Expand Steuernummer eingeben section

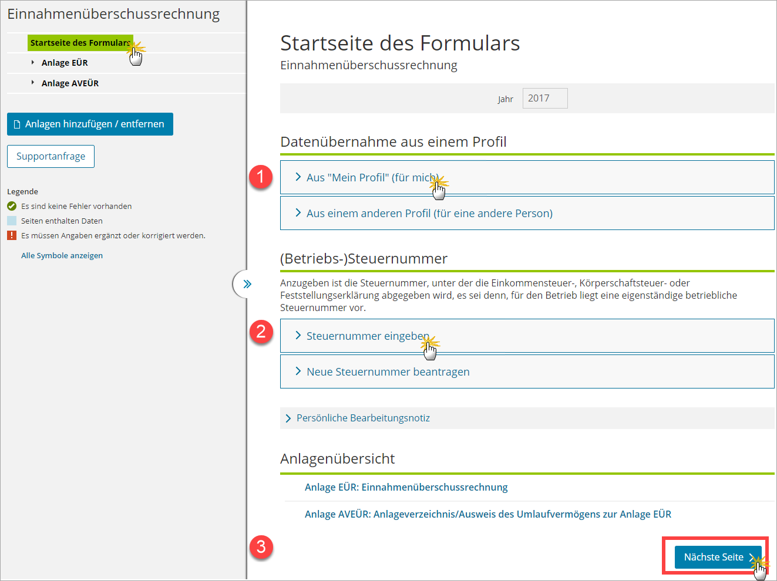coord(368,336)
